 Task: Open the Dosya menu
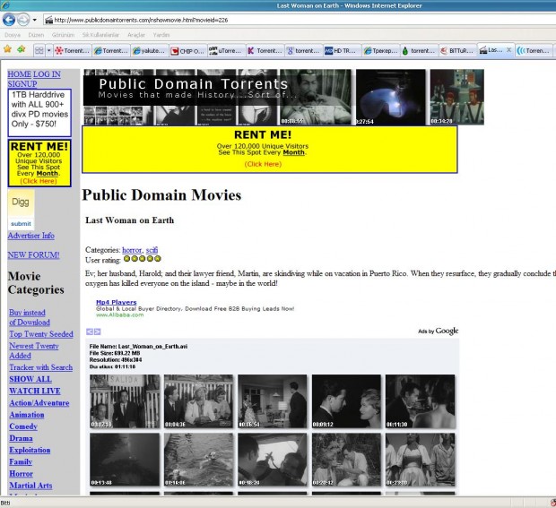(13, 35)
